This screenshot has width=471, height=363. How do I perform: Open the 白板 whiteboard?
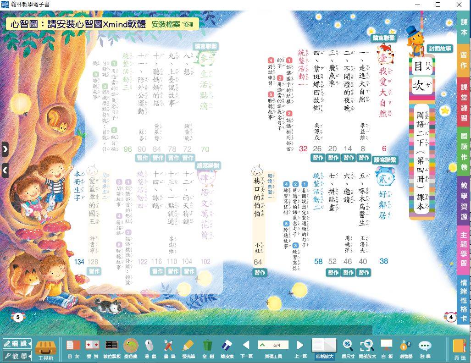coord(386,349)
